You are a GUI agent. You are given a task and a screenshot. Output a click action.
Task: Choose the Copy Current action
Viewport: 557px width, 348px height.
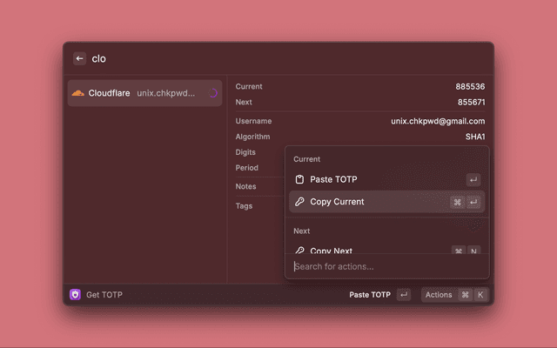[337, 202]
